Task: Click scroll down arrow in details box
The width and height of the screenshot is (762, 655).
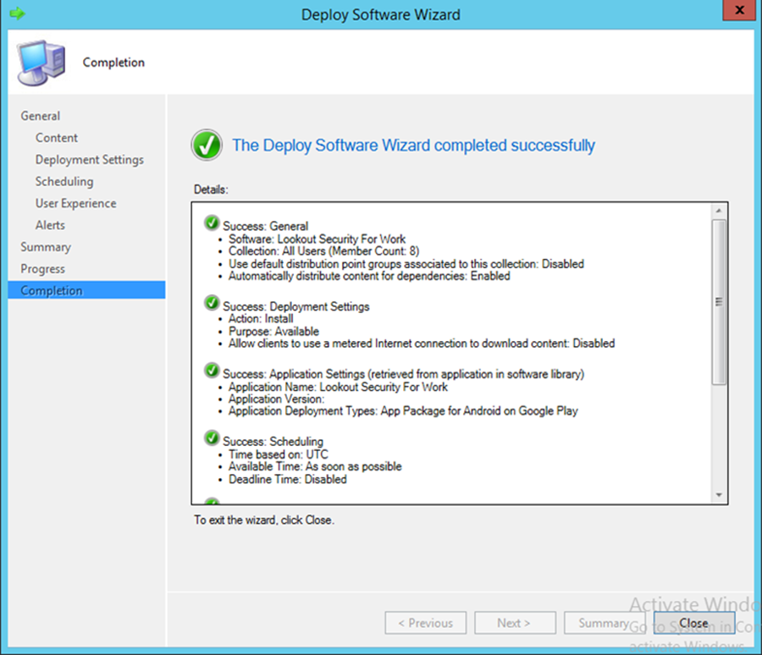Action: click(719, 496)
